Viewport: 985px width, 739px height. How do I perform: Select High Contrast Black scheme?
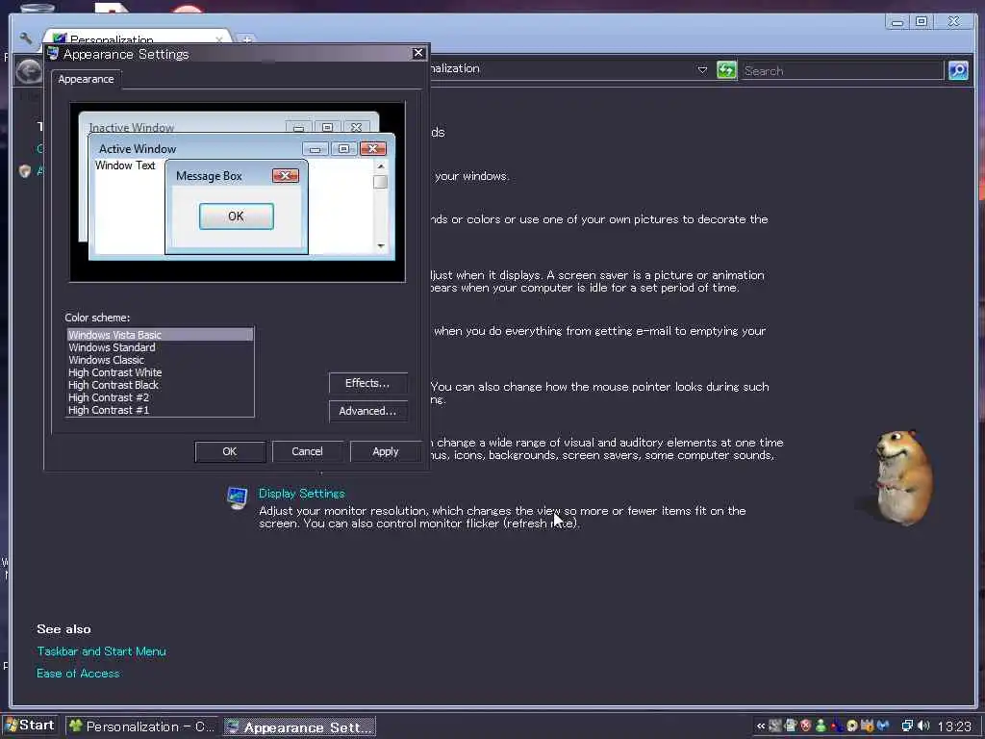point(161,385)
